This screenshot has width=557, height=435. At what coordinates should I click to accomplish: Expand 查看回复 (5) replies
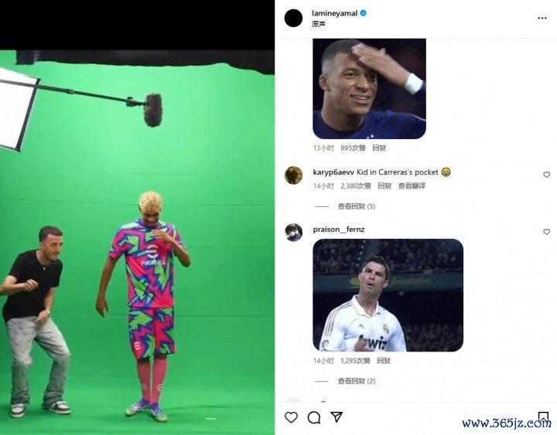coord(357,206)
